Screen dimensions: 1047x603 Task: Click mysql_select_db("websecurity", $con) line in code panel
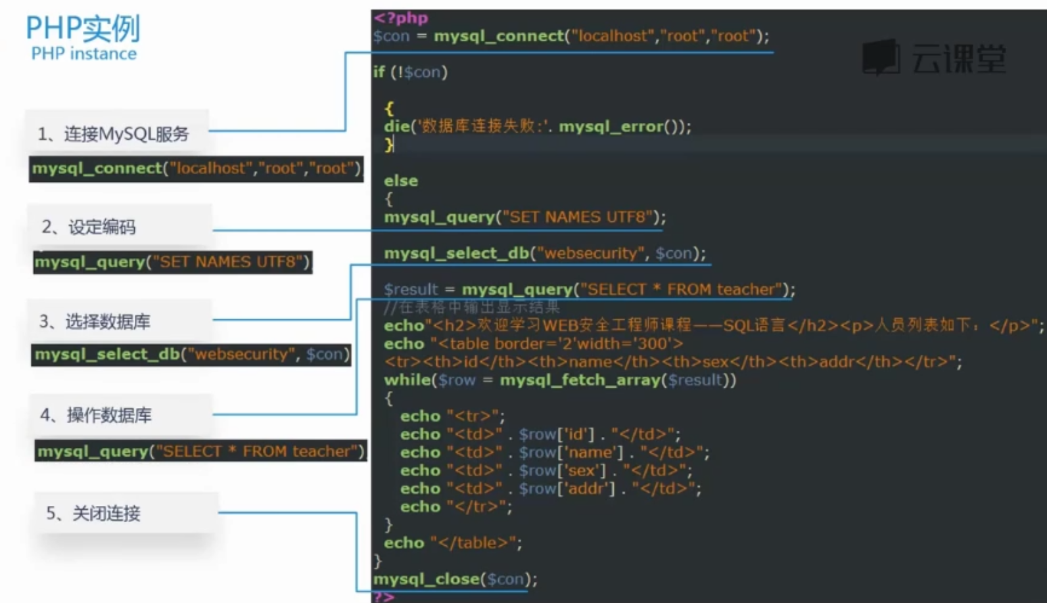[545, 253]
